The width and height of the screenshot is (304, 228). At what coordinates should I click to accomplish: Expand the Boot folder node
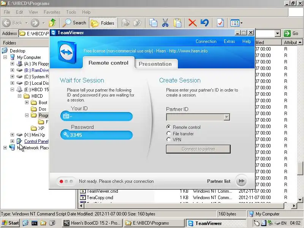[x=27, y=102]
